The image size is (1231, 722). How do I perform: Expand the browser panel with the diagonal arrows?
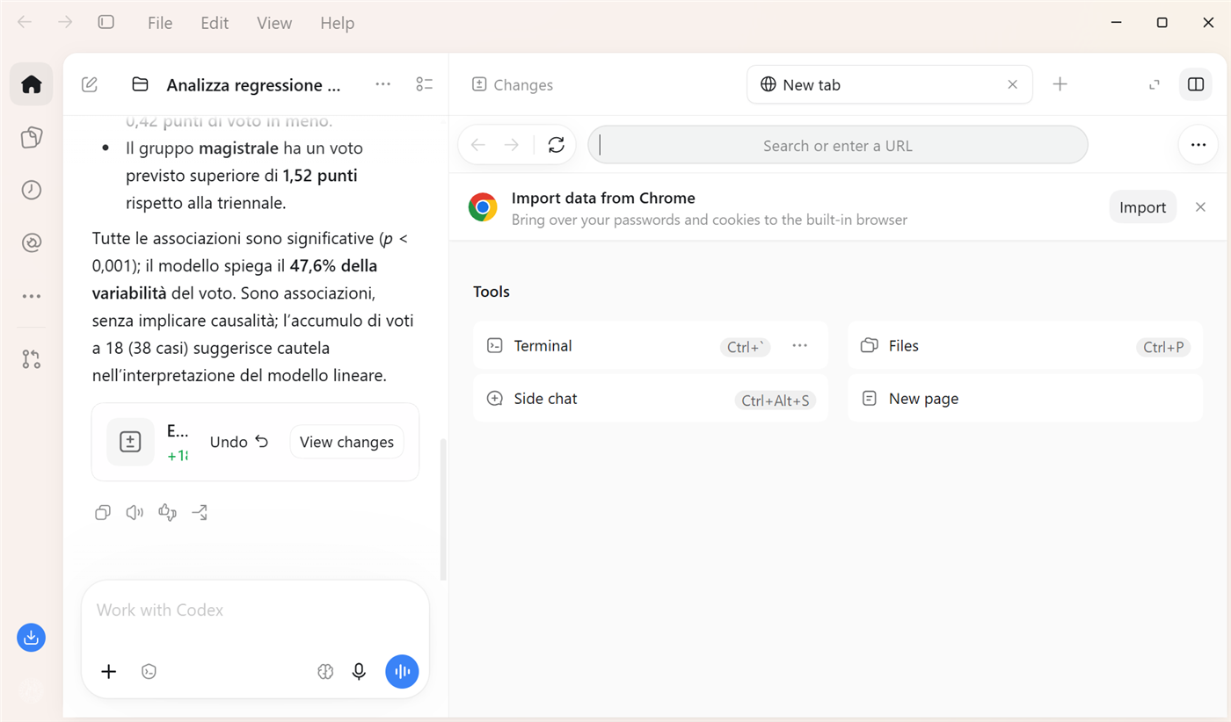(x=1155, y=84)
